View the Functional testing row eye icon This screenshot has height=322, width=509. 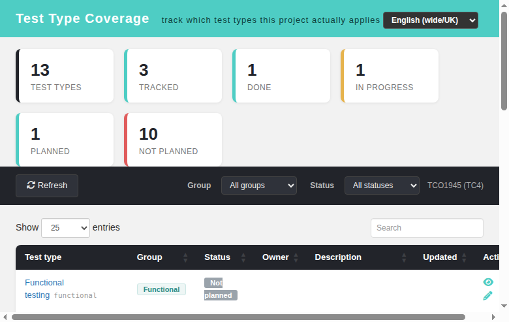488,282
